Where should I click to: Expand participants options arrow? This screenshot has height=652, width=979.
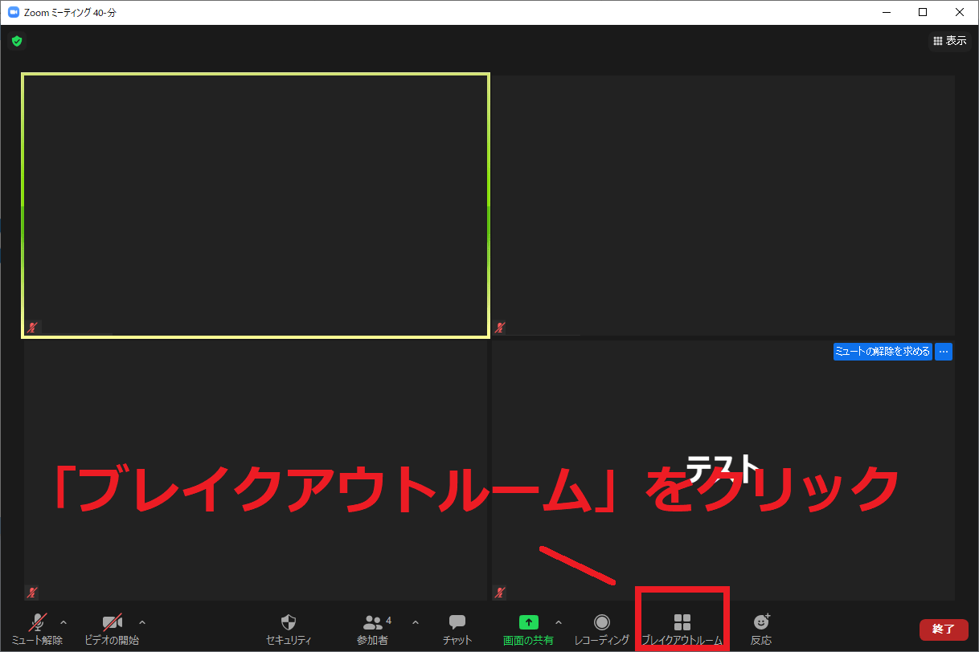tap(415, 622)
